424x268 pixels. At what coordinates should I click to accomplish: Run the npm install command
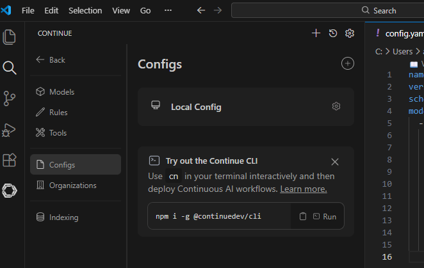(325, 217)
